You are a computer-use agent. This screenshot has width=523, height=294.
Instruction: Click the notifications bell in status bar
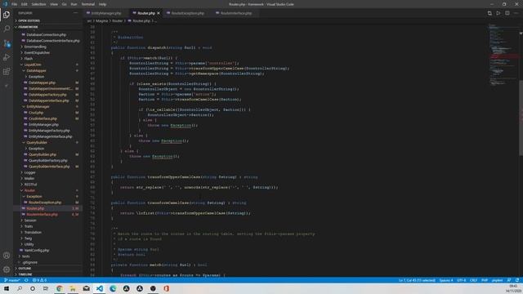point(517,280)
